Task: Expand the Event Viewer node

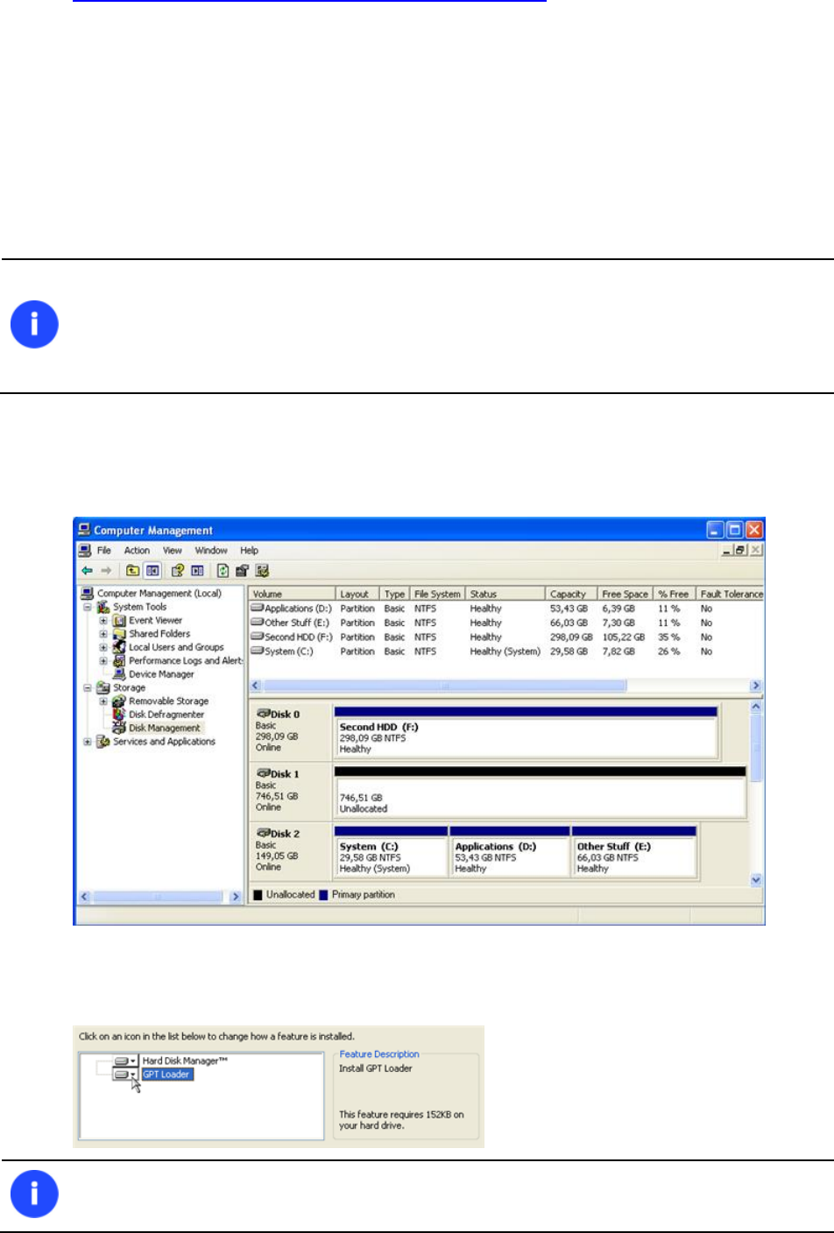Action: pyautogui.click(x=103, y=621)
